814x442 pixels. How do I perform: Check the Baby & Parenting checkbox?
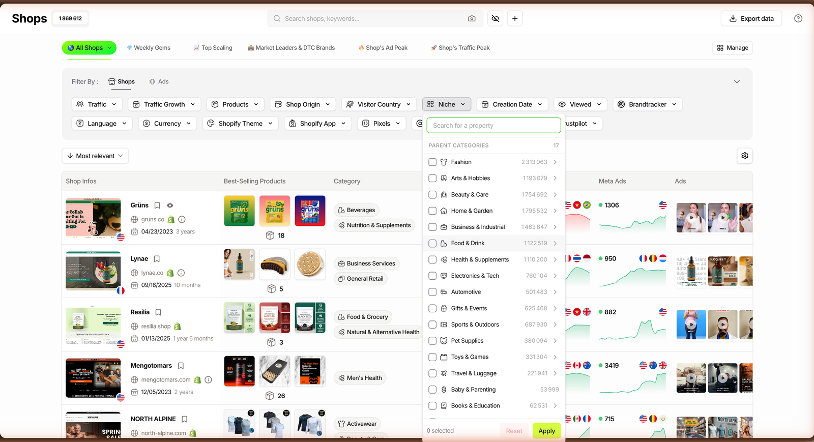click(432, 390)
